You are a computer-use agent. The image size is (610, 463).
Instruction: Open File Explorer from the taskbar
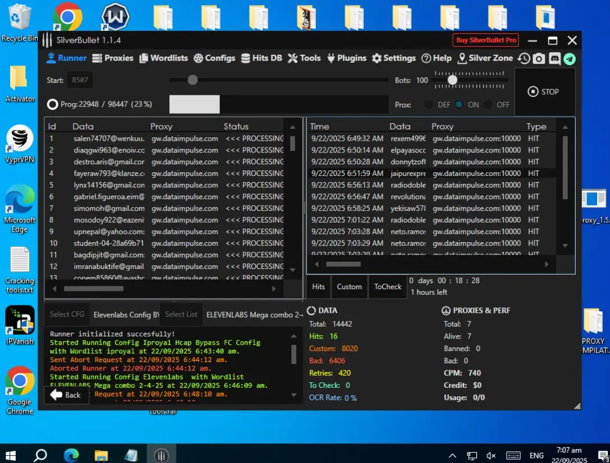coord(101,455)
